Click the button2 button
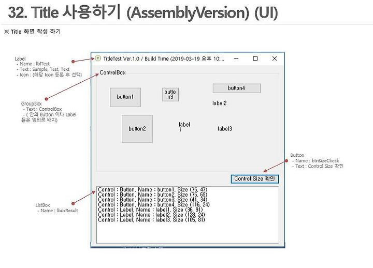The image size is (373, 268). pyautogui.click(x=137, y=129)
